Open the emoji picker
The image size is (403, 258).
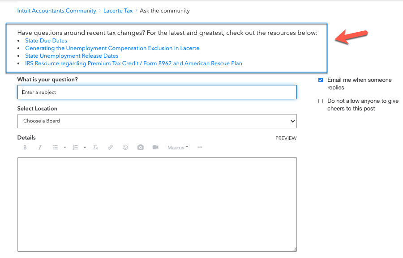click(125, 148)
